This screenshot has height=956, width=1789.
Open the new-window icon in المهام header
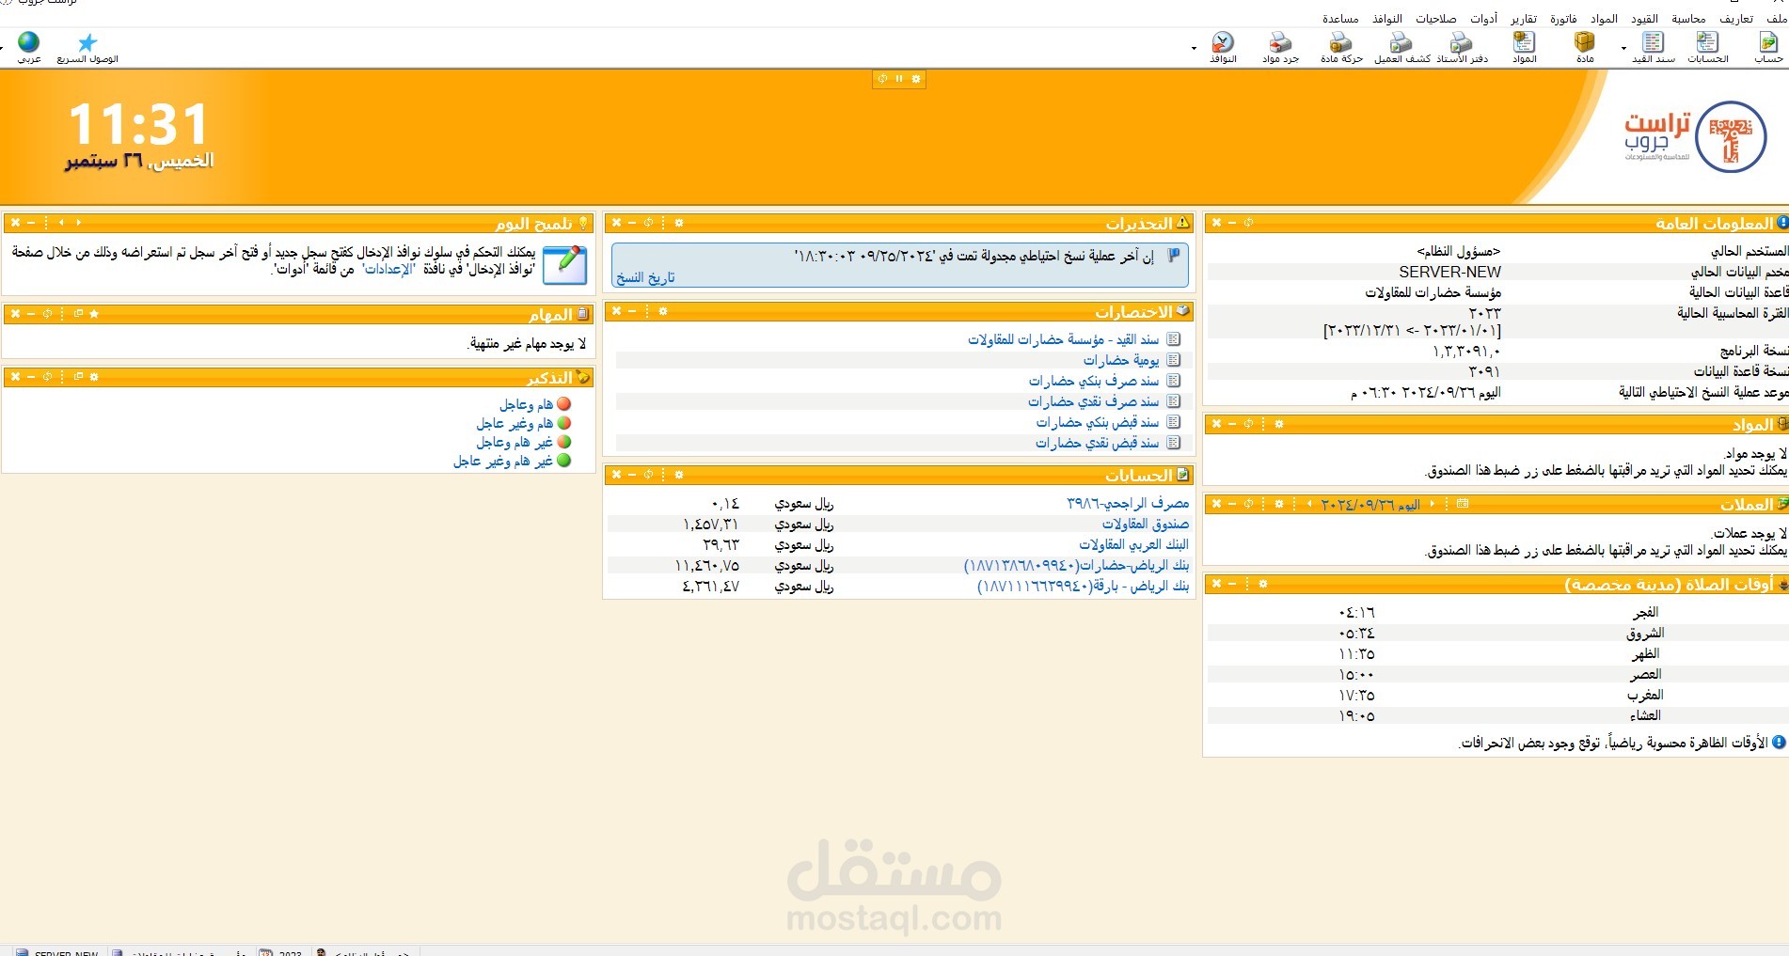pyautogui.click(x=79, y=314)
